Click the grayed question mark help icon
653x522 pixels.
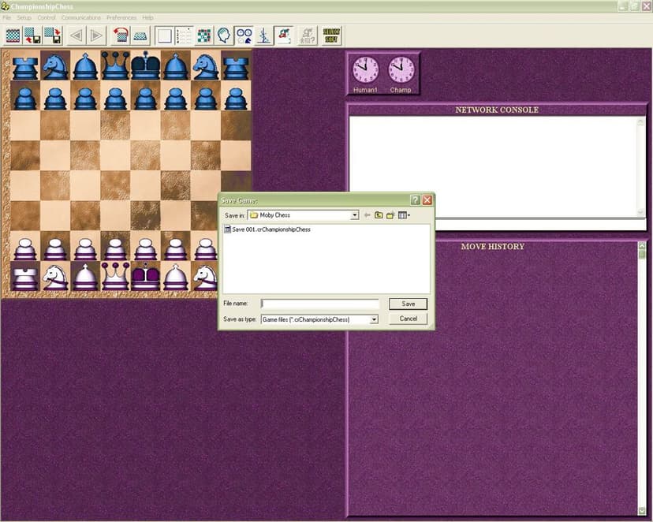[x=308, y=35]
